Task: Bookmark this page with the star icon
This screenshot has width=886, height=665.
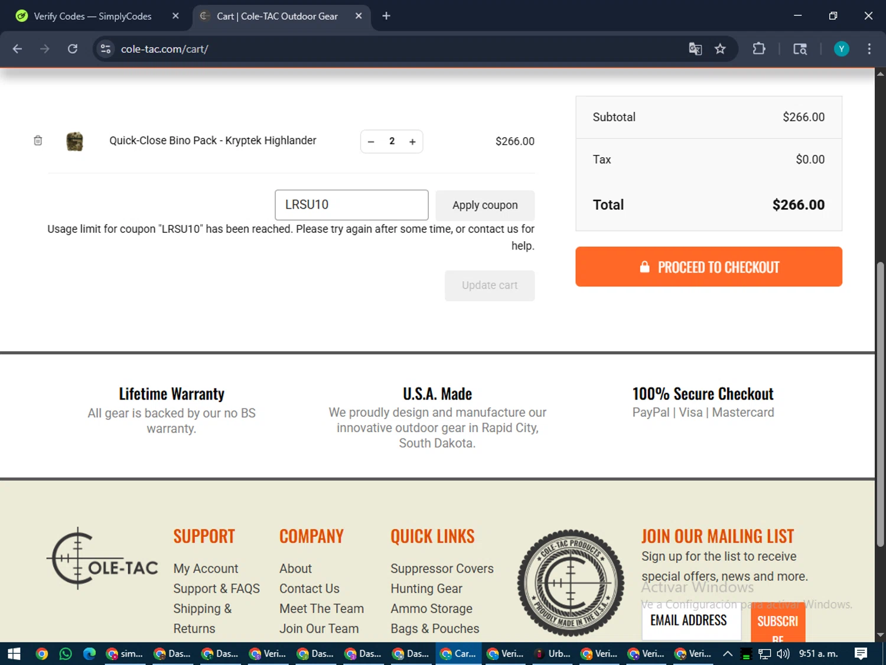Action: (720, 49)
